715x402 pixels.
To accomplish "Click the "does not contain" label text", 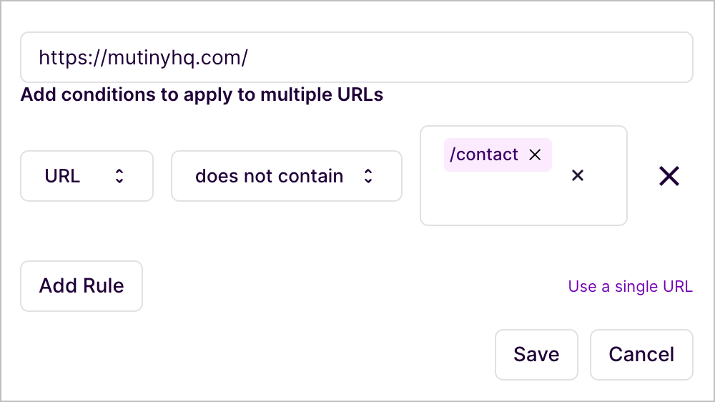I will coord(269,176).
